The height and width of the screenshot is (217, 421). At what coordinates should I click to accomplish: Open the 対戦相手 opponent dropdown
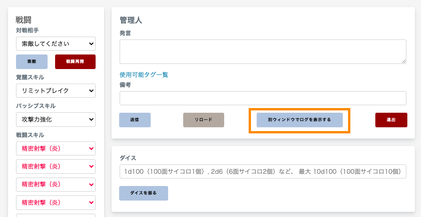coord(56,44)
